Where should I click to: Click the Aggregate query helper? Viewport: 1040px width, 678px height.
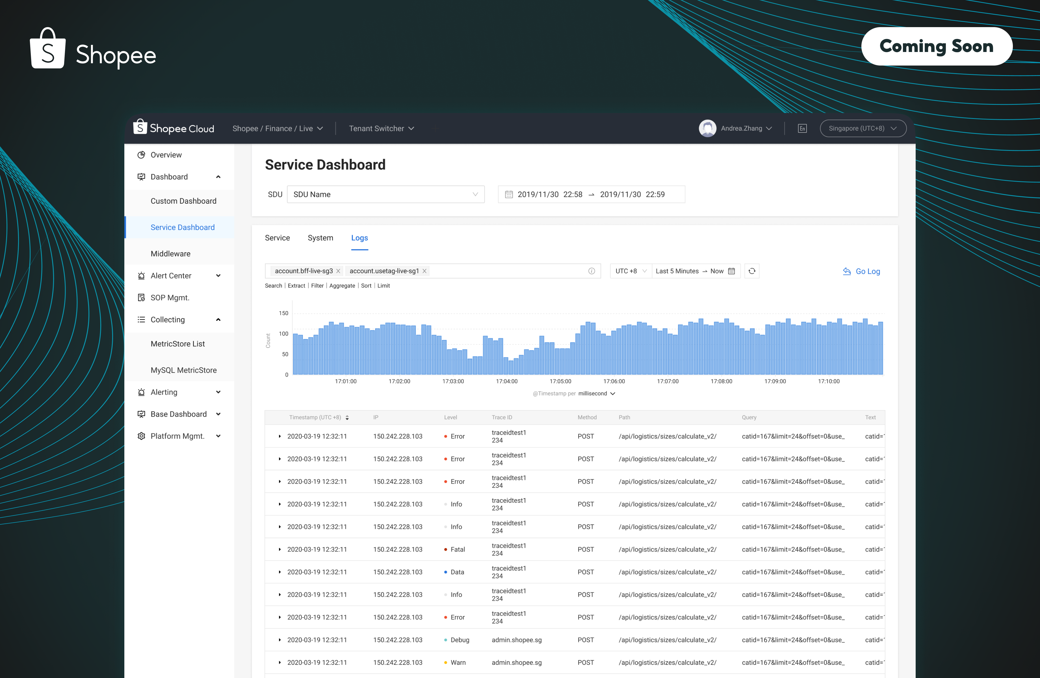[342, 286]
